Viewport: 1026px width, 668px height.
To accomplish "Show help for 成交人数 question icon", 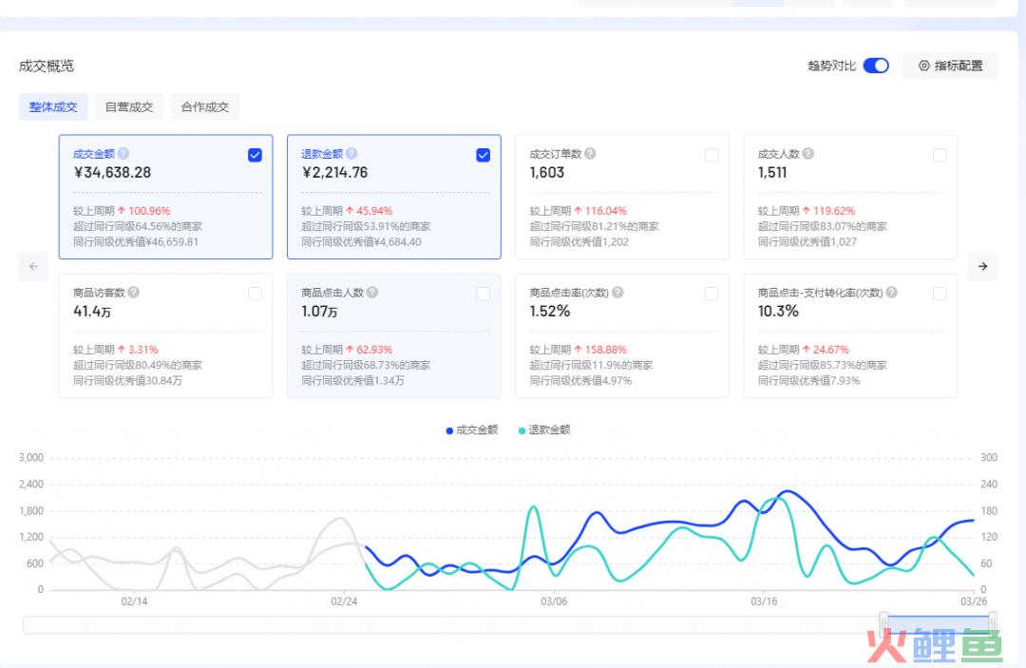I will coord(808,154).
